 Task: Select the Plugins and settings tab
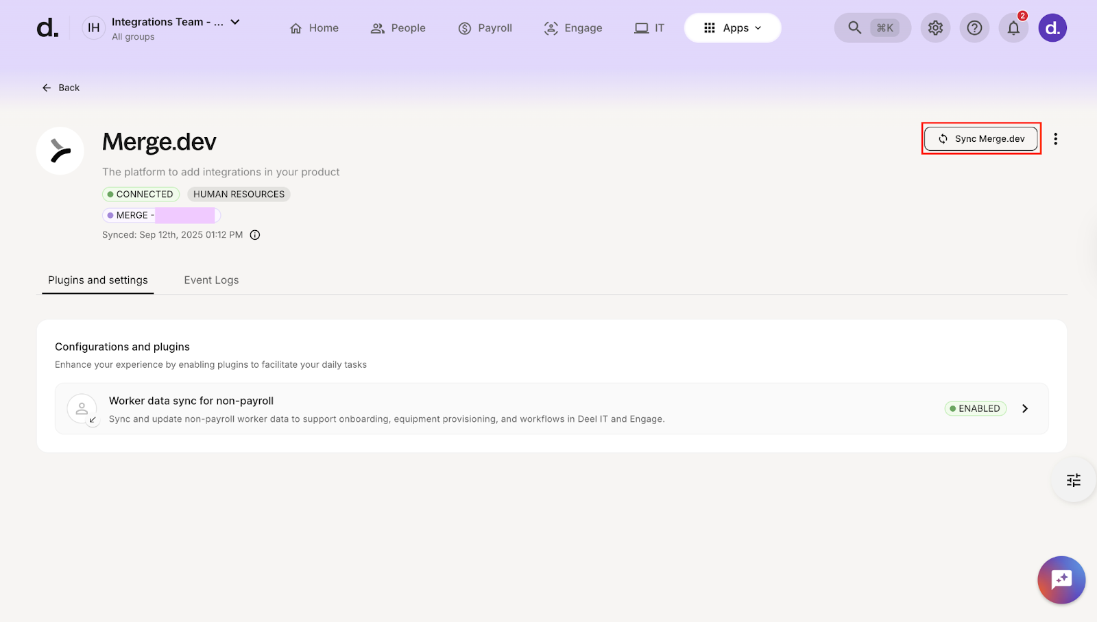[98, 280]
